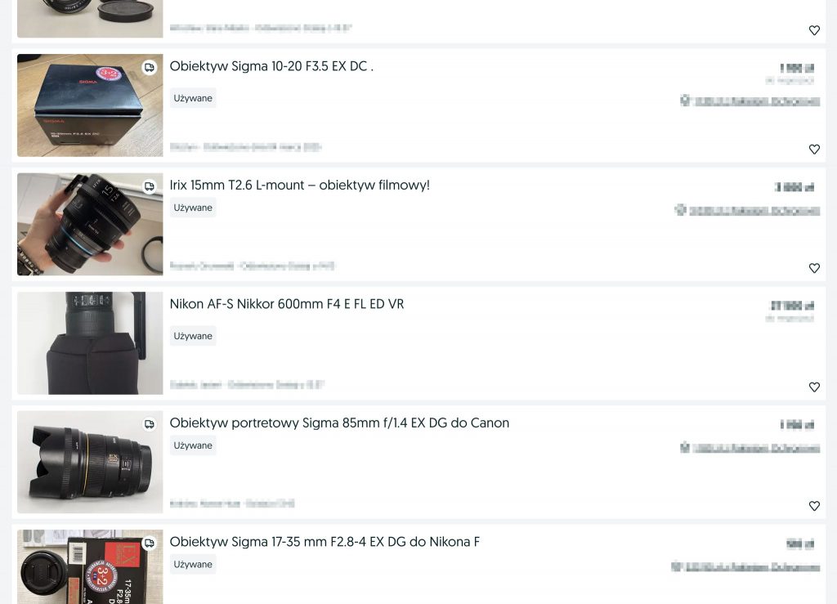837x604 pixels.
Task: Save Irix 15mm T2.6 listing with heart
Action: 814,268
